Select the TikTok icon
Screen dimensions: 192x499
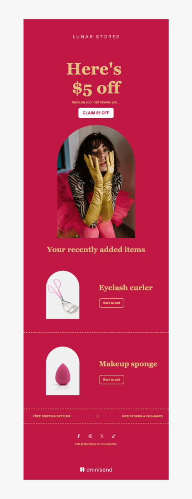click(113, 436)
